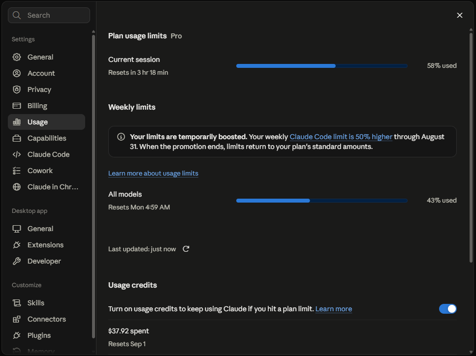Click the Connectors icon in Customize section
The width and height of the screenshot is (476, 356).
click(17, 319)
